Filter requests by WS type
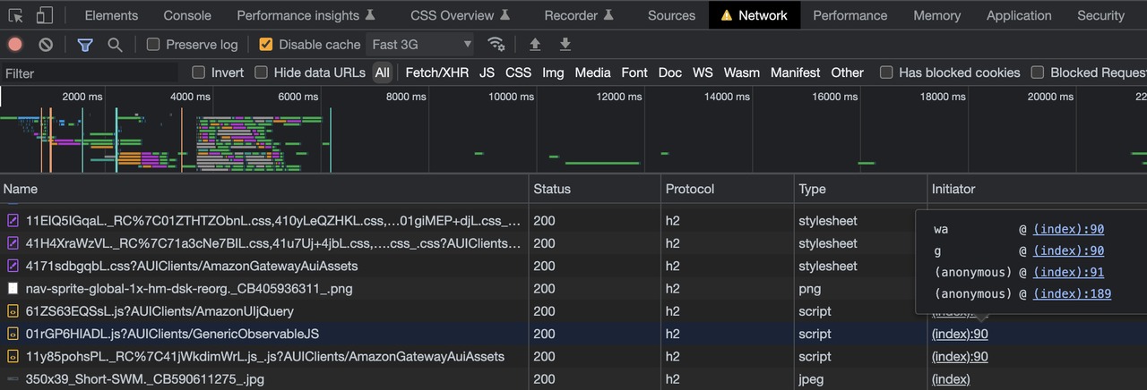Viewport: 1147px width, 390px height. (x=703, y=72)
